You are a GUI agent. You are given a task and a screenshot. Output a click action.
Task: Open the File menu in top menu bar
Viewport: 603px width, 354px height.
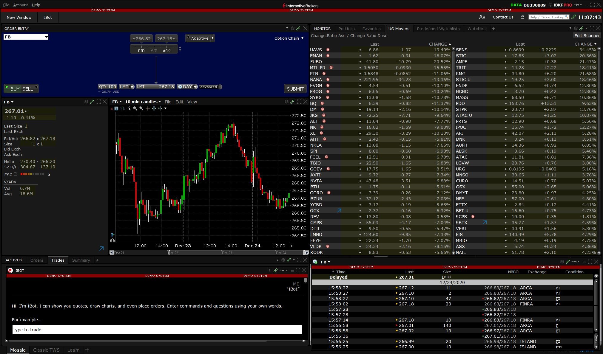[6, 5]
